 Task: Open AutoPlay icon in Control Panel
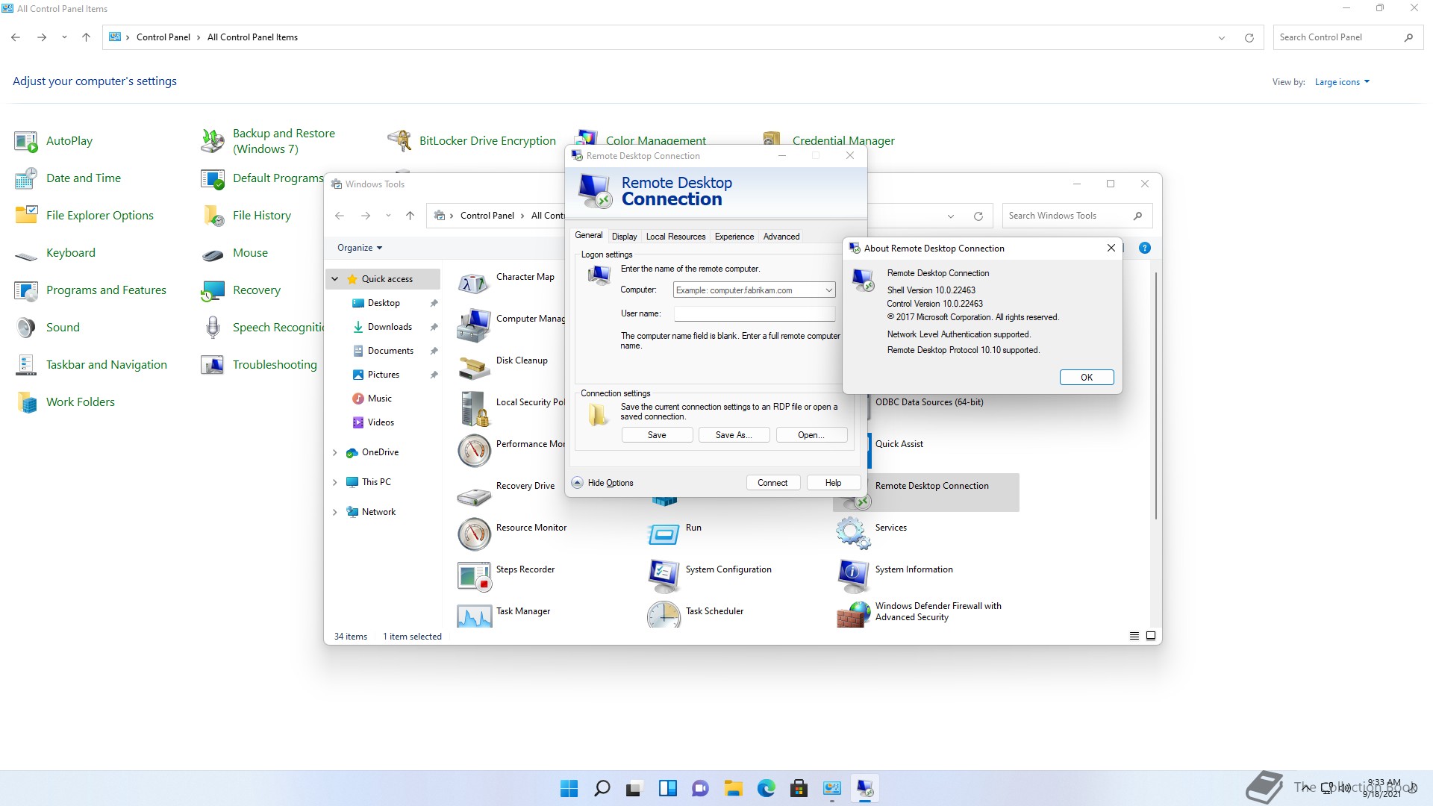tap(26, 141)
